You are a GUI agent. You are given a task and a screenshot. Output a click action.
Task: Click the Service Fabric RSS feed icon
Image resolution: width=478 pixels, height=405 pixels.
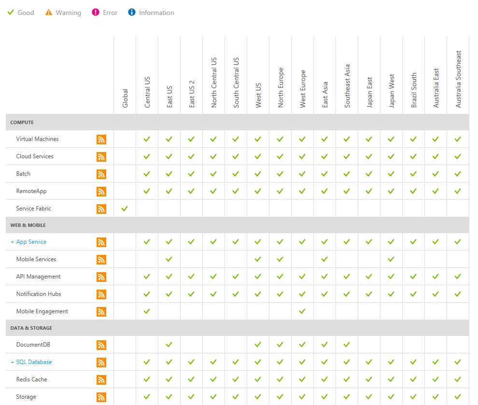(x=101, y=209)
